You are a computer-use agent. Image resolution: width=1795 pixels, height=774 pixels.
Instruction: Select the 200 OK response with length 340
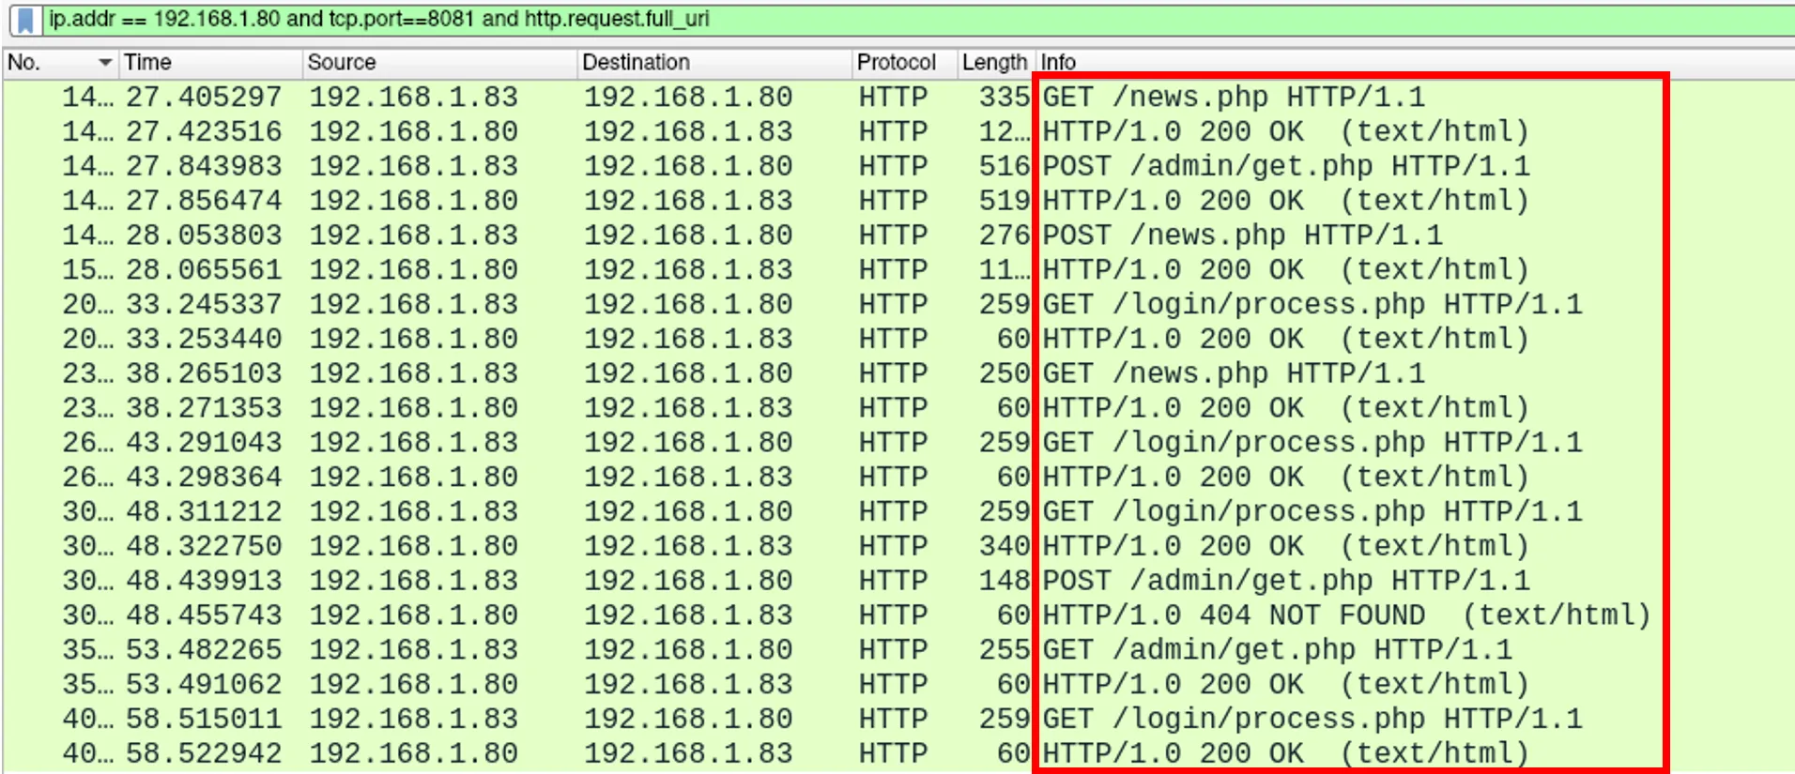point(897,546)
